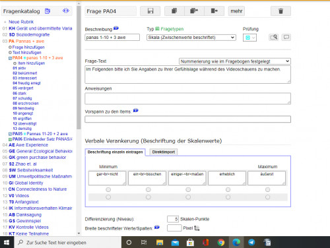Click the question preview magnifier icon
The height and width of the screenshot is (248, 330).
tap(273, 37)
